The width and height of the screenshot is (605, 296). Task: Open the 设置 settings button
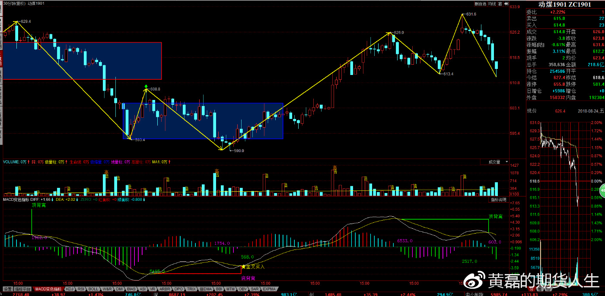coord(7,289)
